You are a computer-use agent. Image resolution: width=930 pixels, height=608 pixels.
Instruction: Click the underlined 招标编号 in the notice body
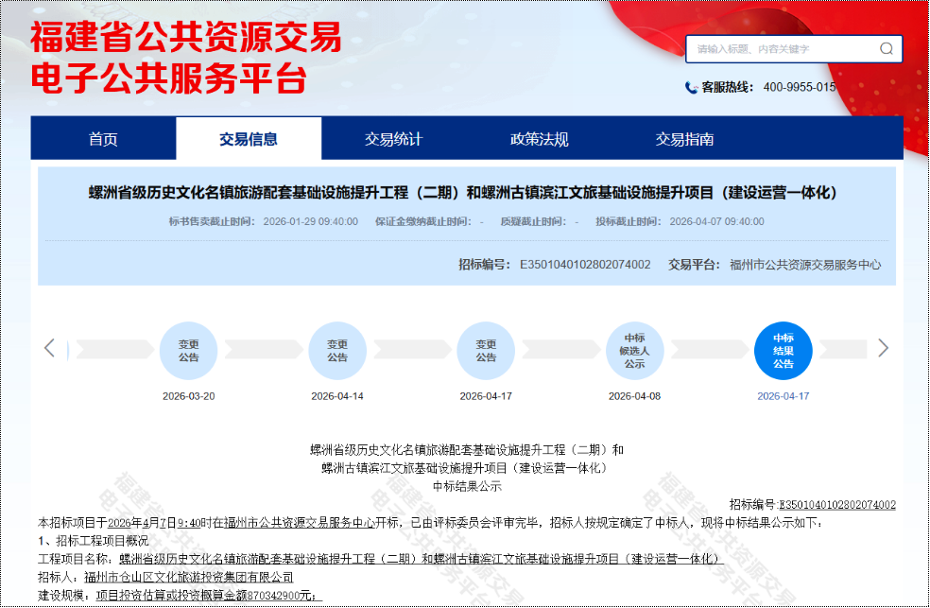click(x=836, y=504)
